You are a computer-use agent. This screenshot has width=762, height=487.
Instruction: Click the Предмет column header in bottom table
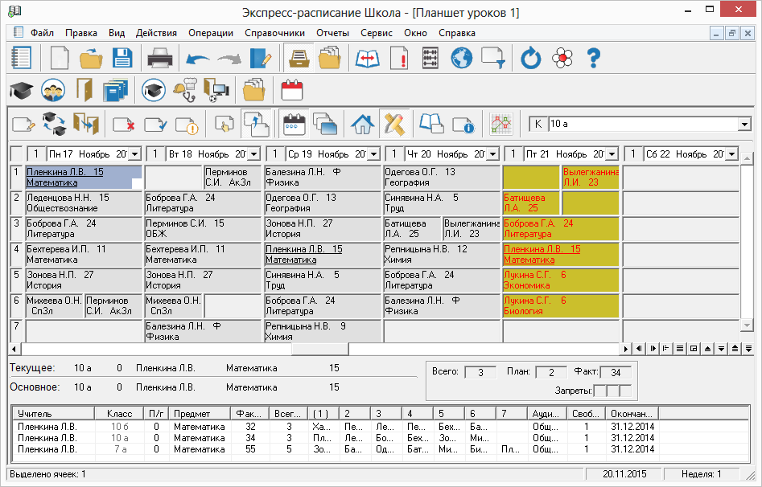coord(192,413)
